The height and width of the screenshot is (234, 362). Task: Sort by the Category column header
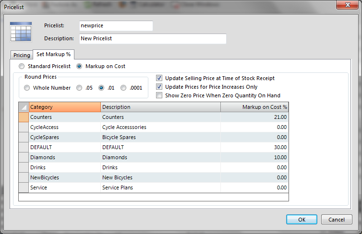[64, 107]
